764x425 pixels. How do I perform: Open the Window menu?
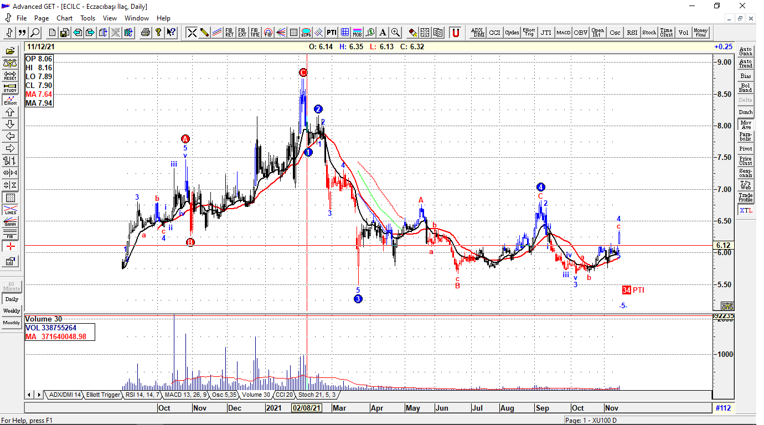[136, 18]
